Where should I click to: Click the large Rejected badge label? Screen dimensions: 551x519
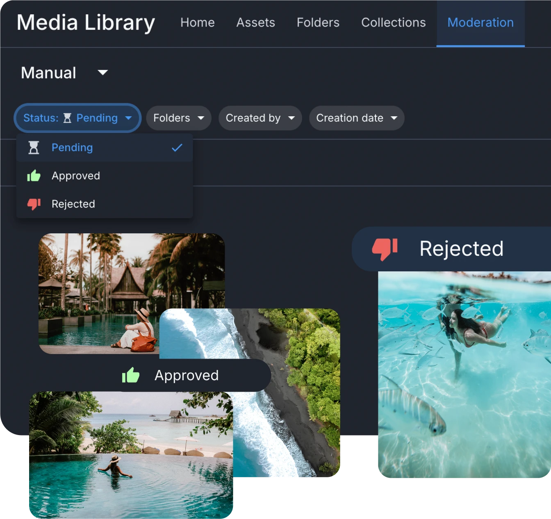(462, 249)
